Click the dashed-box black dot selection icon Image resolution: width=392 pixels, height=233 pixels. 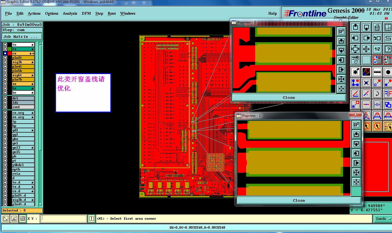tap(388, 72)
